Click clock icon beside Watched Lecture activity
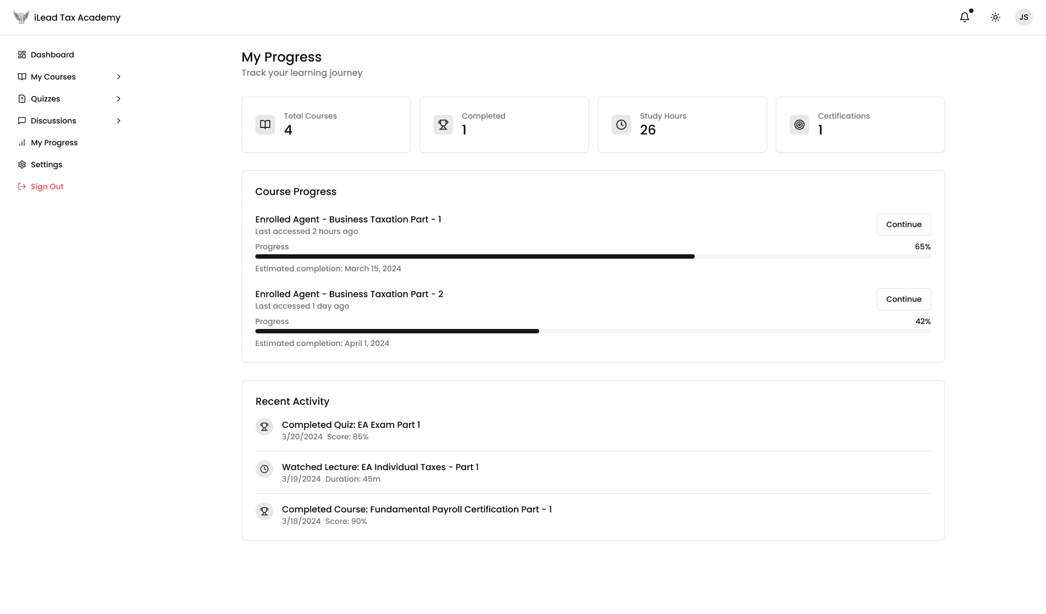1046x614 pixels. point(264,469)
